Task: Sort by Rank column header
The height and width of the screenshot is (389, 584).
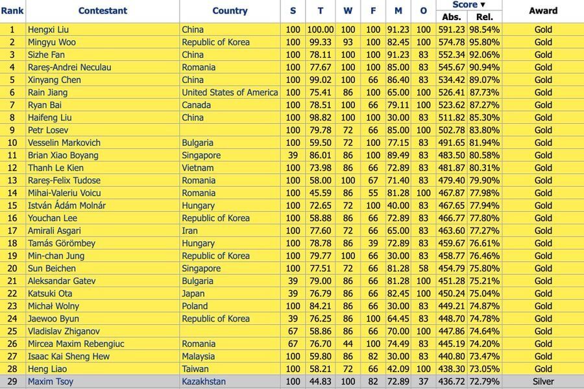Action: pos(12,11)
